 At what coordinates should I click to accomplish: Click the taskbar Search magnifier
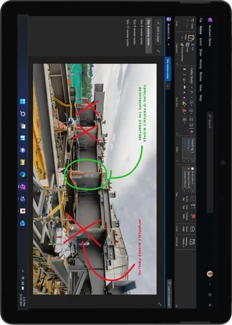pyautogui.click(x=22, y=114)
